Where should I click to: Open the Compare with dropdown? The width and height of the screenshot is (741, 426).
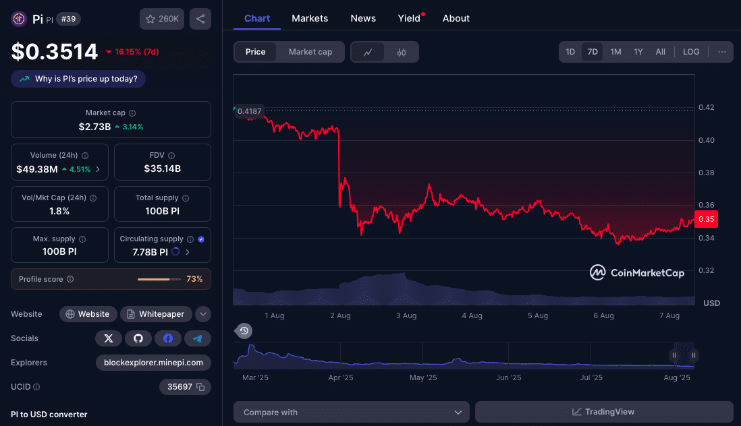(351, 413)
